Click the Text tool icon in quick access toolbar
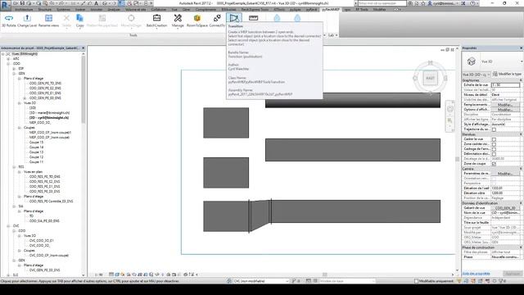 [97, 3]
